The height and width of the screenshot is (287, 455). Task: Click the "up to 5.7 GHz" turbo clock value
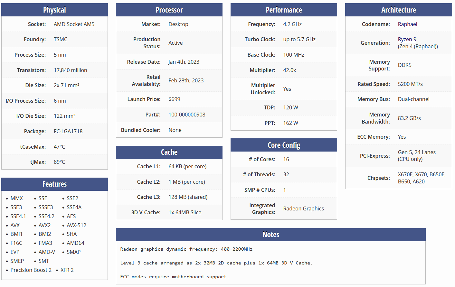299,39
